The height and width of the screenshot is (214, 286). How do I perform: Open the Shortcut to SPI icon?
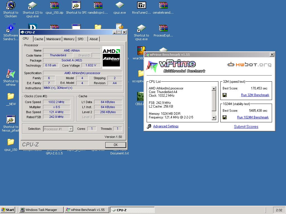pos(76,5)
